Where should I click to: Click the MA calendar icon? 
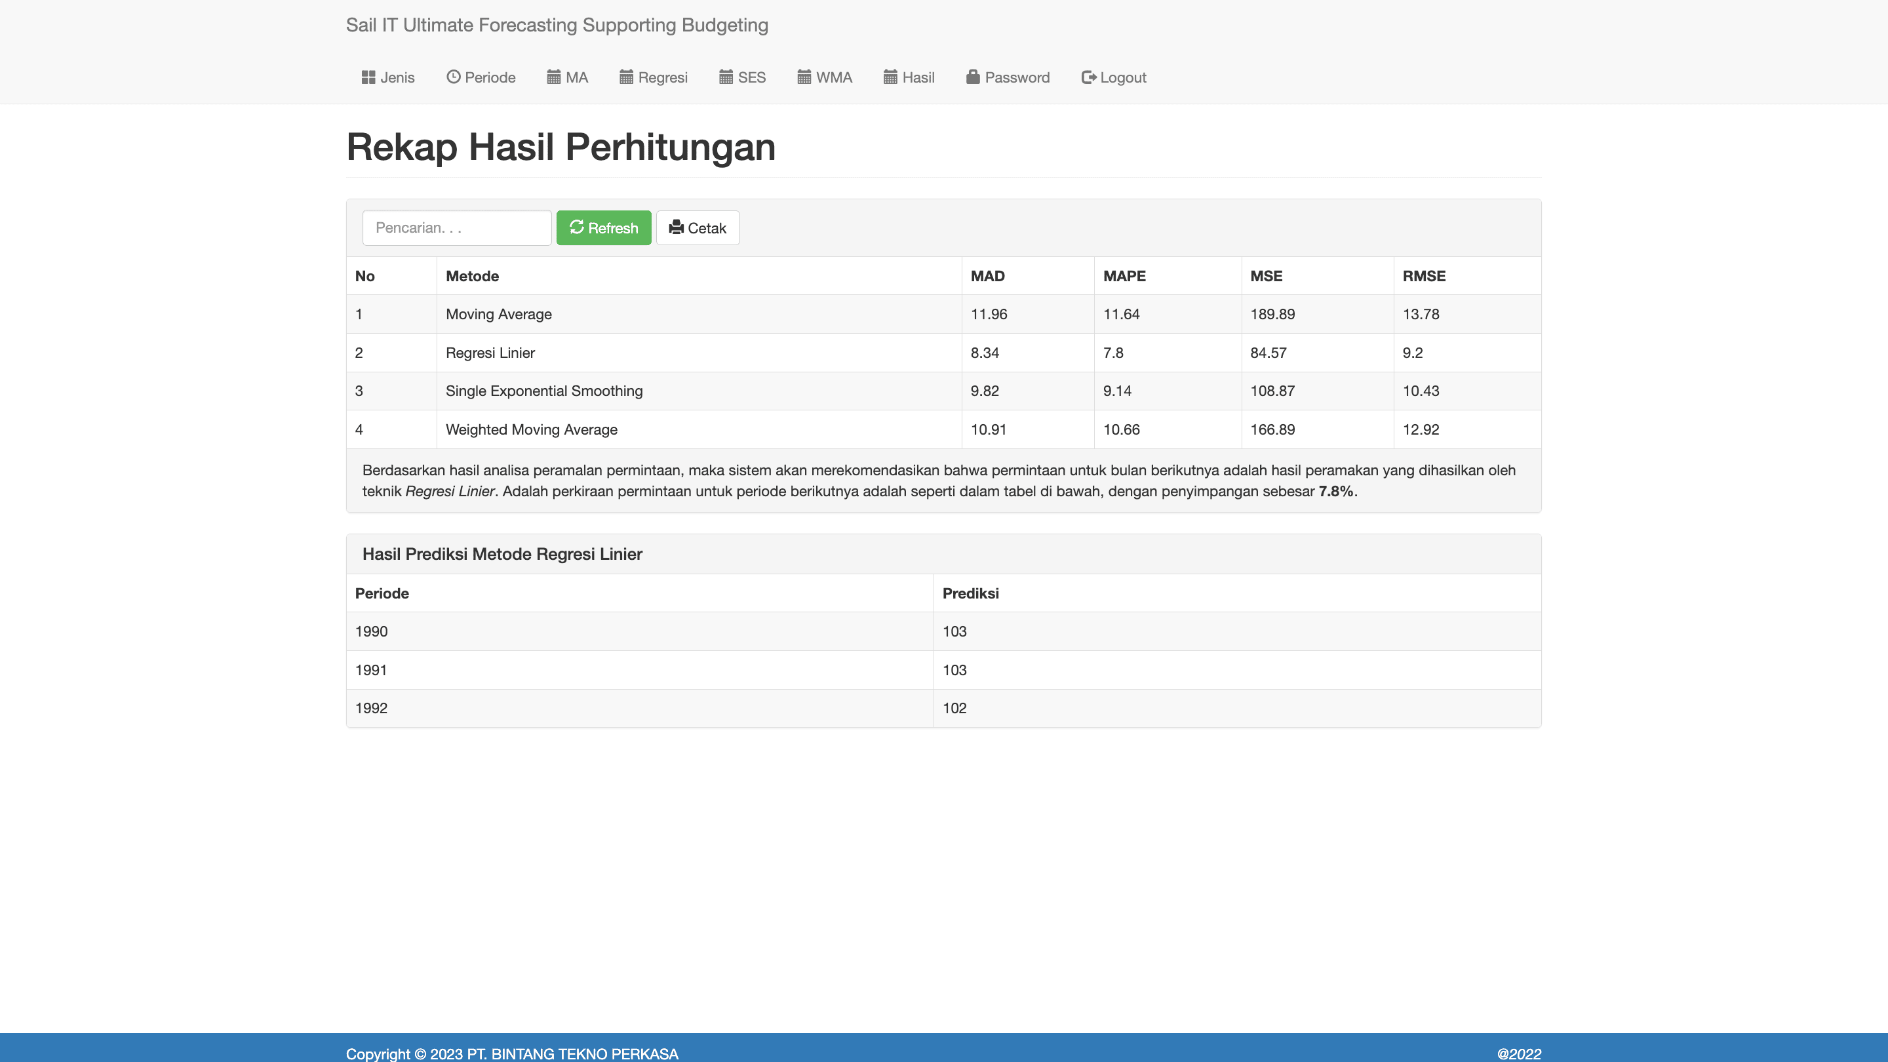553,77
